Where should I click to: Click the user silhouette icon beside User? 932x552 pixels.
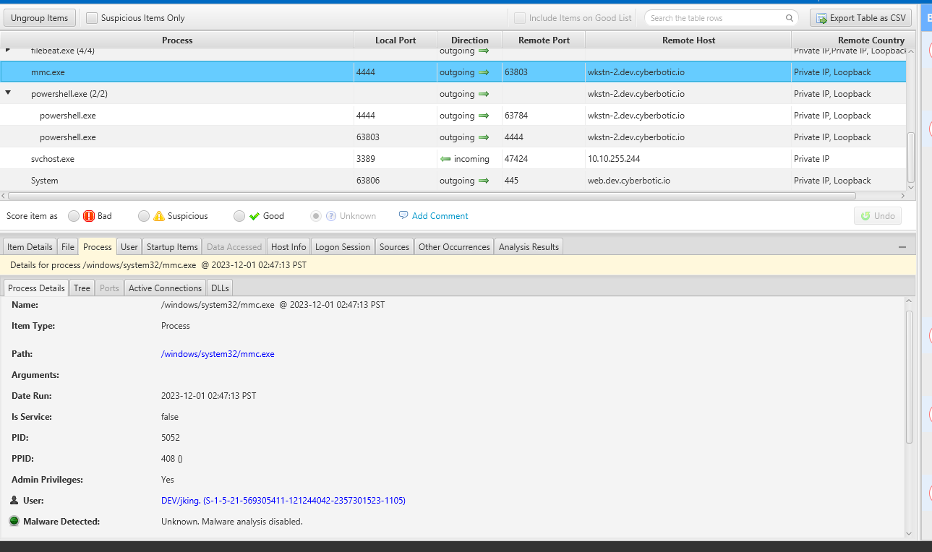[14, 500]
